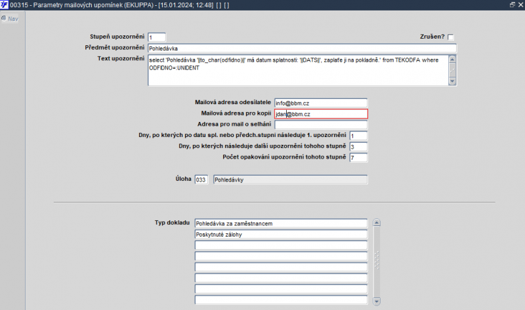The width and height of the screenshot is (525, 310).
Task: Click the Zrušen? label text
Action: (x=432, y=37)
